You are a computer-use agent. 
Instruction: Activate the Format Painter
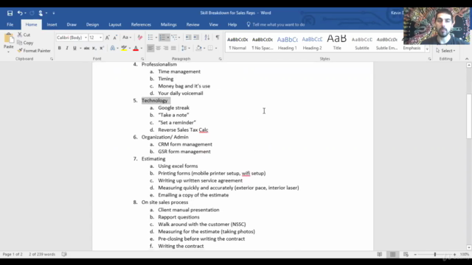click(34, 51)
